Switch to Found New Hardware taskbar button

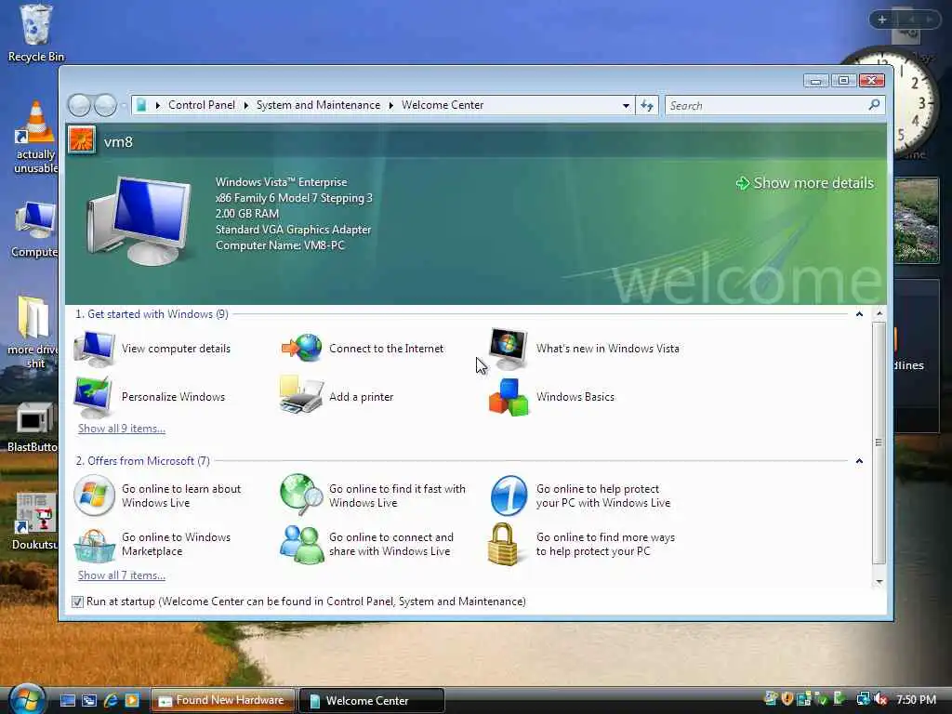(223, 700)
